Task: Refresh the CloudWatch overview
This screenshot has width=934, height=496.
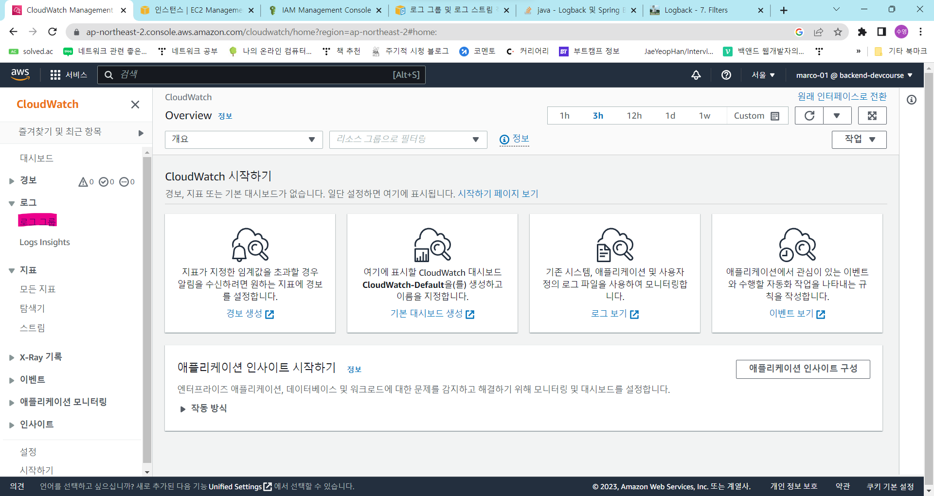Action: coord(809,116)
